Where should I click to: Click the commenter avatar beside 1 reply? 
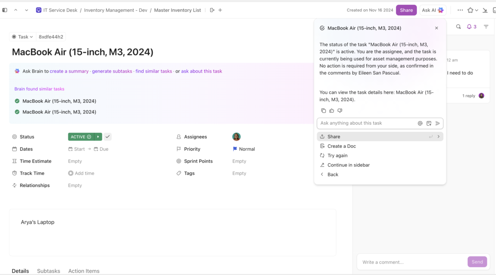481,96
